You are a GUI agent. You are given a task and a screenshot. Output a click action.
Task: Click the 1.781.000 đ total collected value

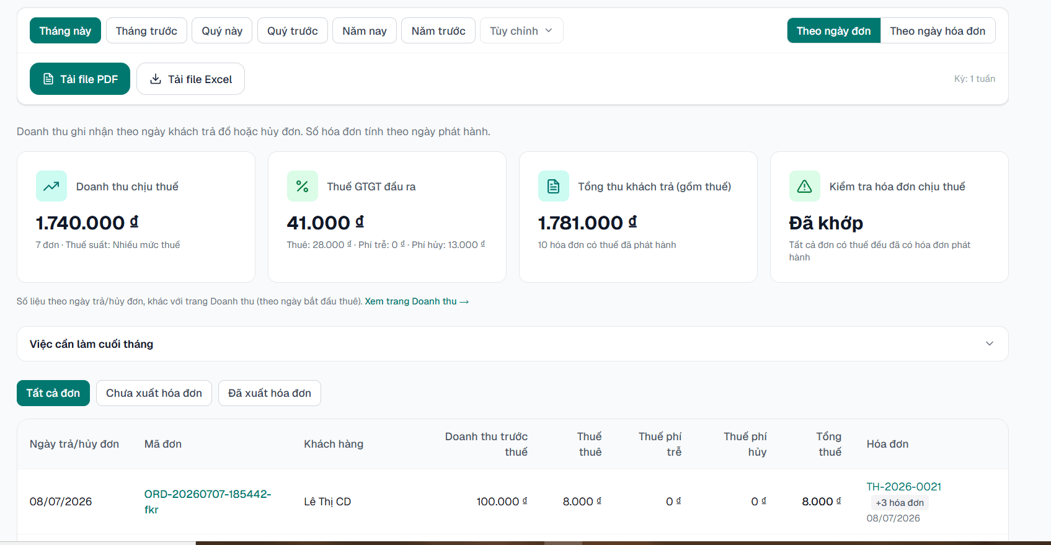tap(588, 223)
